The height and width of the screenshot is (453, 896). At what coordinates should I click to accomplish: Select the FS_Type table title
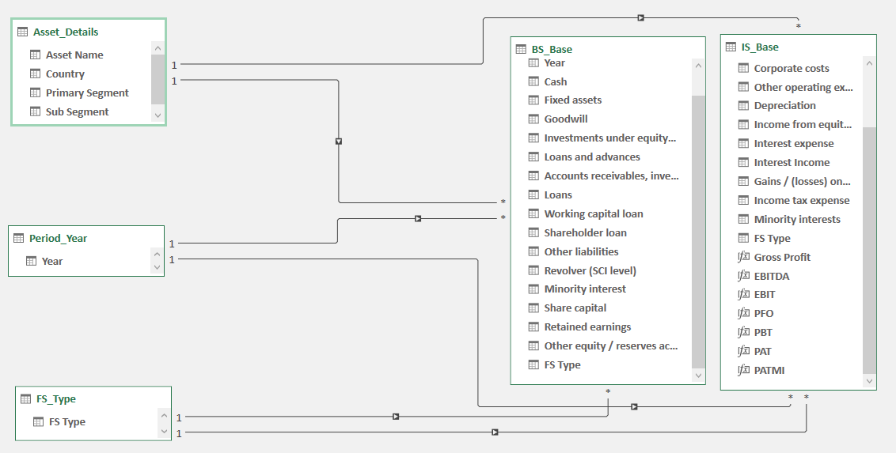tap(56, 398)
